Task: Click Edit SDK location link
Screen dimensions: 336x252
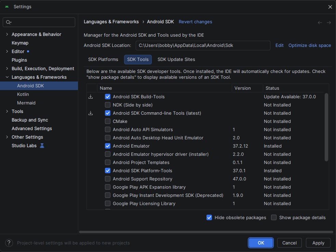Action: click(279, 45)
